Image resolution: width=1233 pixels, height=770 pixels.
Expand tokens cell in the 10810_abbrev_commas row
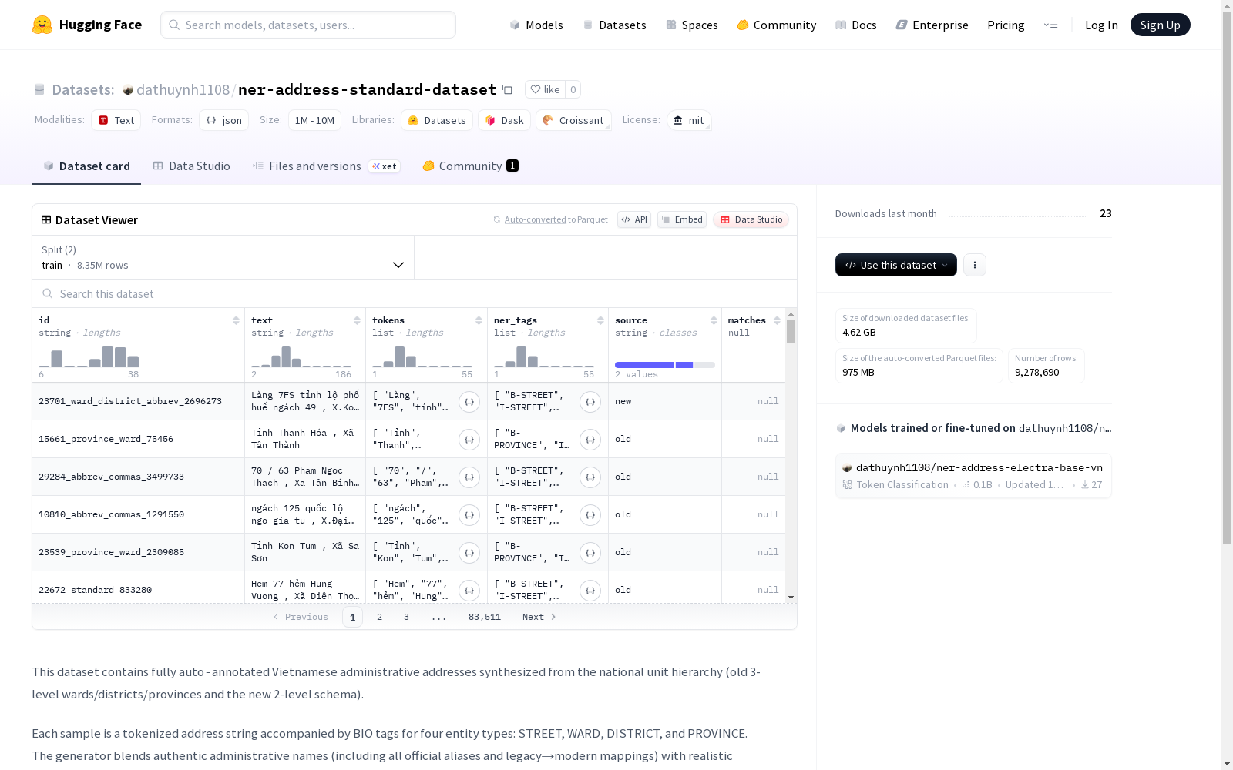pos(469,515)
